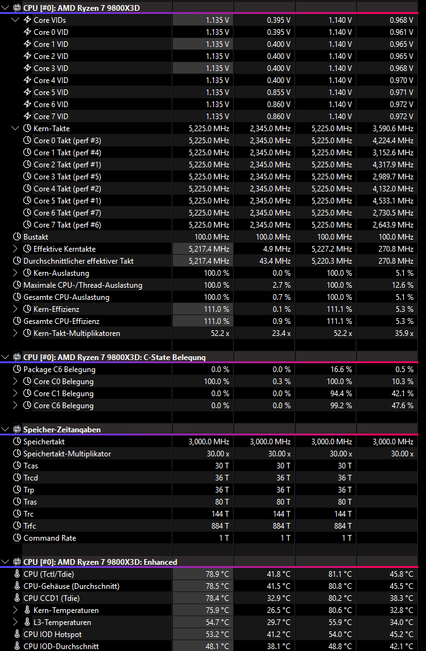This screenshot has width=426, height=651.
Task: Click the chip icon in the Speicher-Zeitangaben header
Action: pos(17,429)
